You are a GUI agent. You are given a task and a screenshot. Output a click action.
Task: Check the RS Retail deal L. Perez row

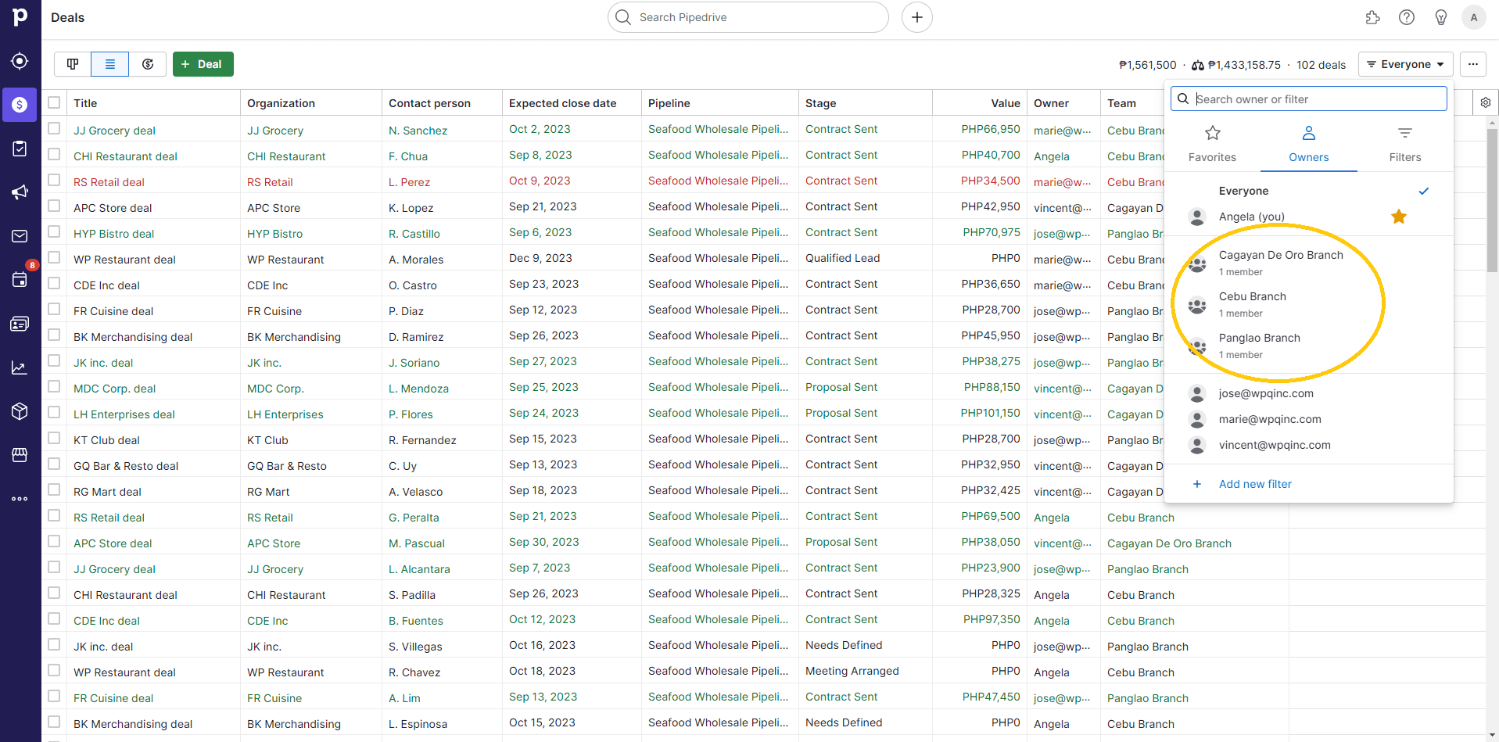[x=54, y=180]
